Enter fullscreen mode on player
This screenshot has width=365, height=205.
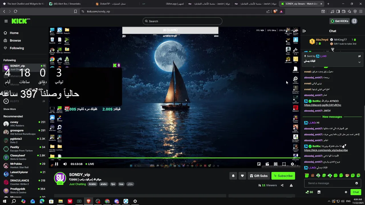284,164
